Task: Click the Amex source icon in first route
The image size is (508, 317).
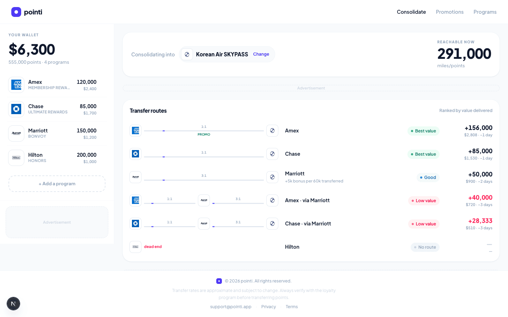Action: 135,131
